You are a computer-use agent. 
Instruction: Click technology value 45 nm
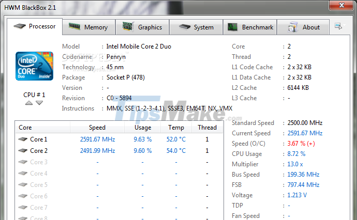pos(115,67)
